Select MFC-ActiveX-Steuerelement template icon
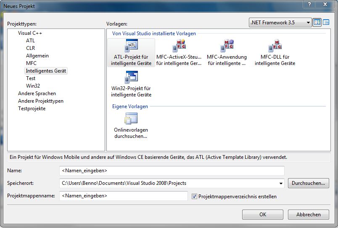 tap(179, 46)
